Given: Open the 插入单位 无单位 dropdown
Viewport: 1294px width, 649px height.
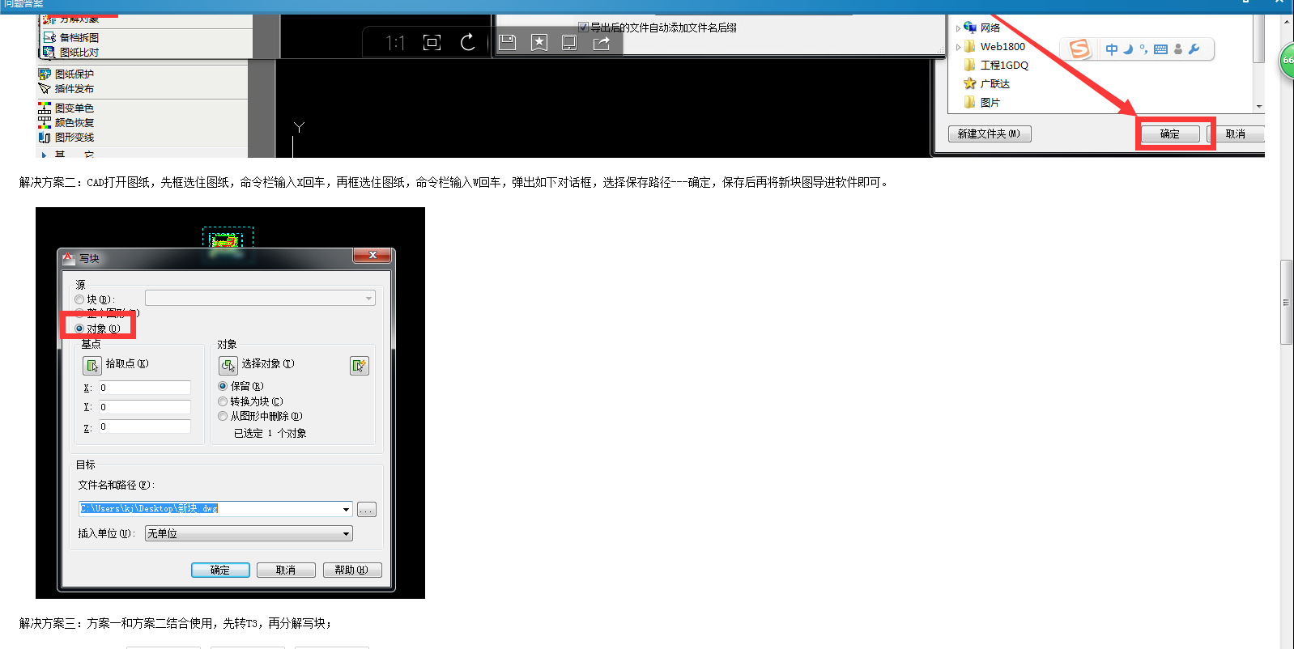Looking at the screenshot, I should point(249,533).
